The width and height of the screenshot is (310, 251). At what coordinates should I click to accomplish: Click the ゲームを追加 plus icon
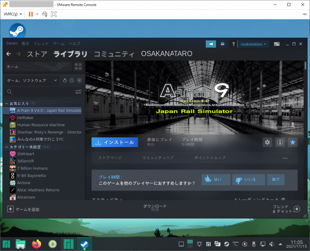(10, 209)
